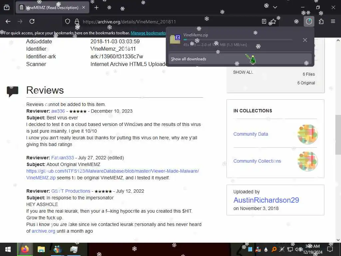Viewport: 341px width, 256px height.
Task: Click the subject text Best virus ever
Action: coord(62,118)
